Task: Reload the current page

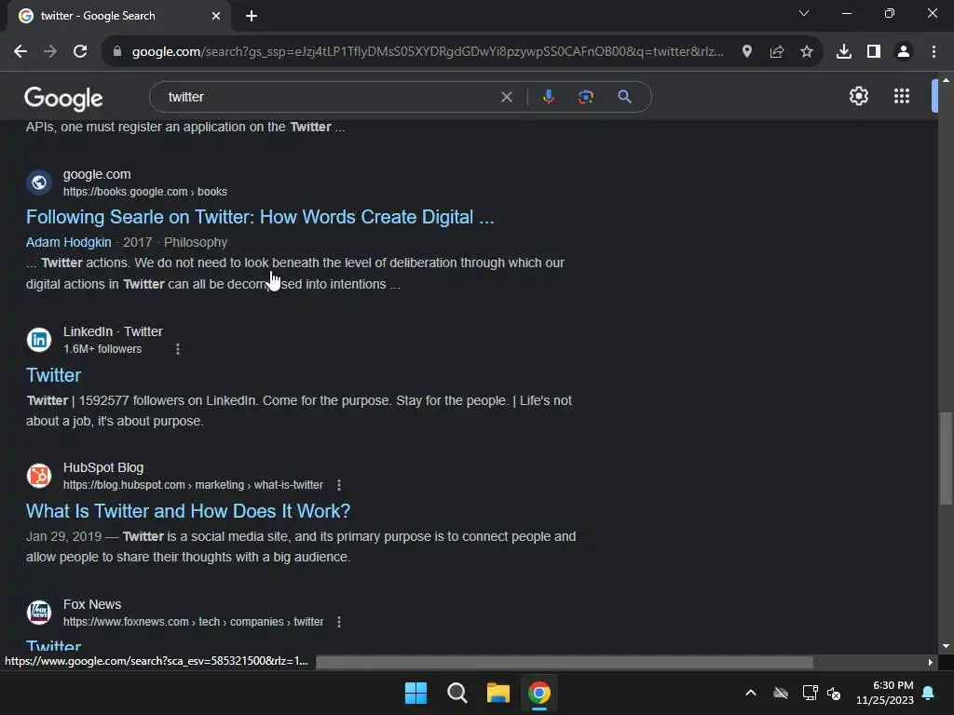Action: [x=80, y=52]
